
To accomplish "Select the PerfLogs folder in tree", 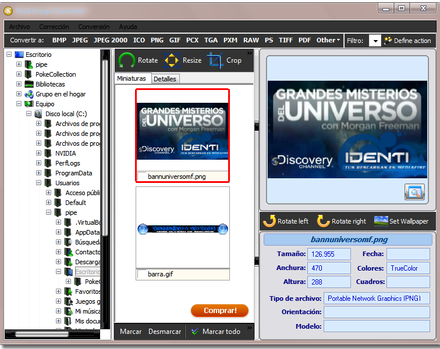I will (x=68, y=163).
